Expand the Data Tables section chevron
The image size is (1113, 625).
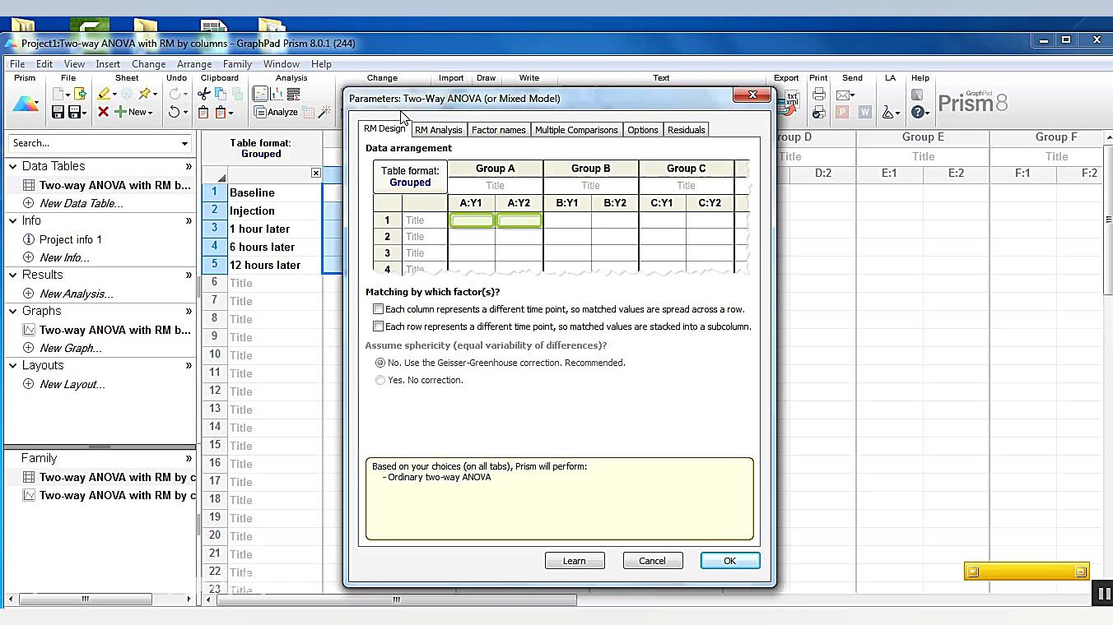pos(189,166)
